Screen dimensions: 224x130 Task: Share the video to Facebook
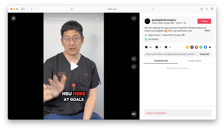(205, 47)
